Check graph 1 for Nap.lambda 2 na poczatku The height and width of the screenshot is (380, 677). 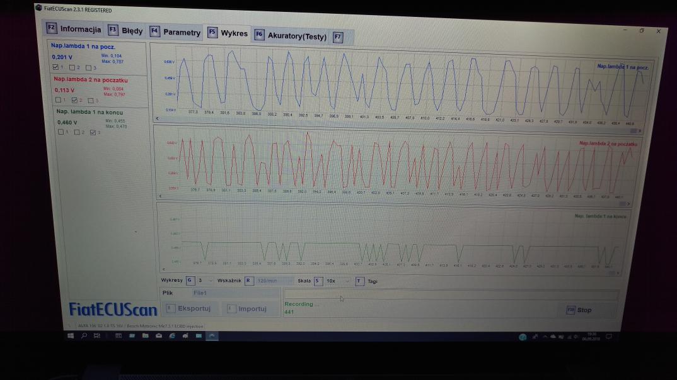(58, 100)
